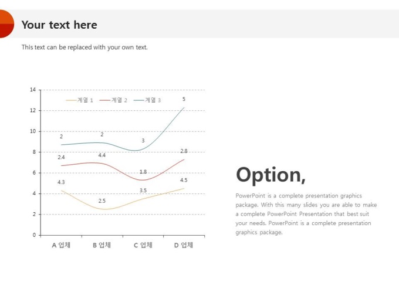This screenshot has height=299, width=399.
Task: Click the 1.8 data label
Action: [143, 172]
